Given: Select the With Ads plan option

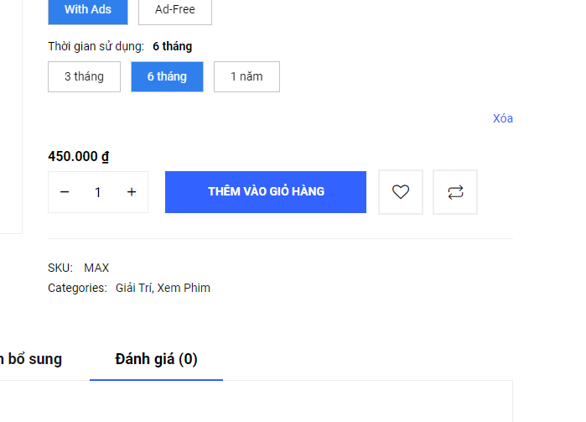Looking at the screenshot, I should pos(88,10).
